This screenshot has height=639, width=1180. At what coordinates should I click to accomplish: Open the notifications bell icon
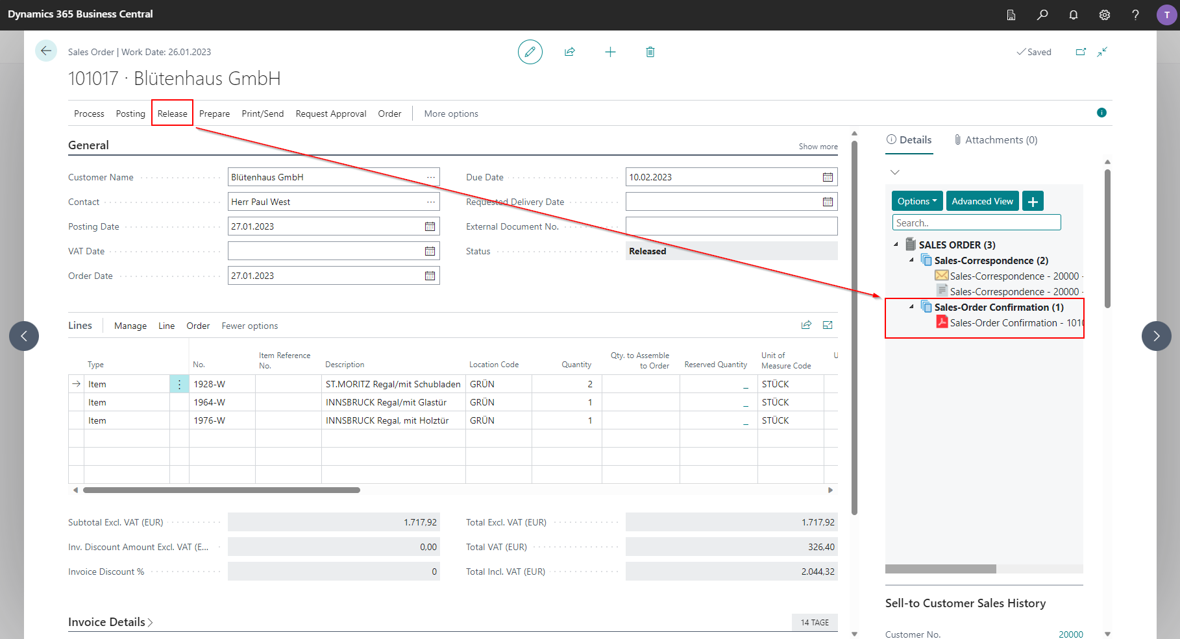[x=1074, y=15]
